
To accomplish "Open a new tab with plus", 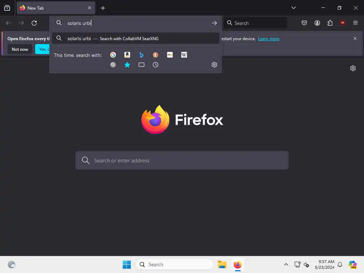I will point(103,8).
